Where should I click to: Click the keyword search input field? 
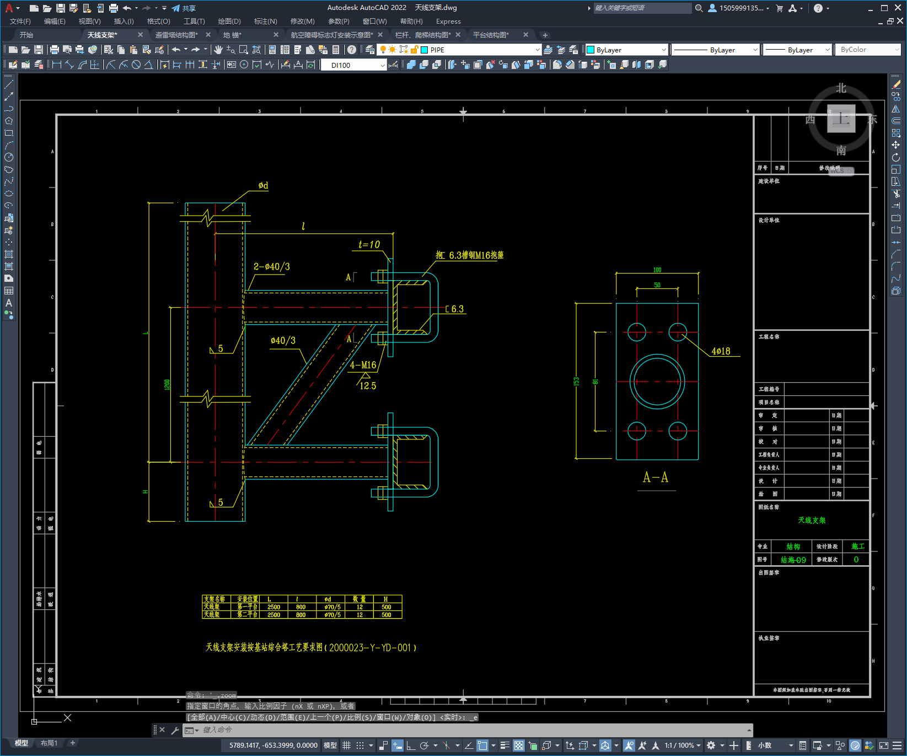(642, 8)
